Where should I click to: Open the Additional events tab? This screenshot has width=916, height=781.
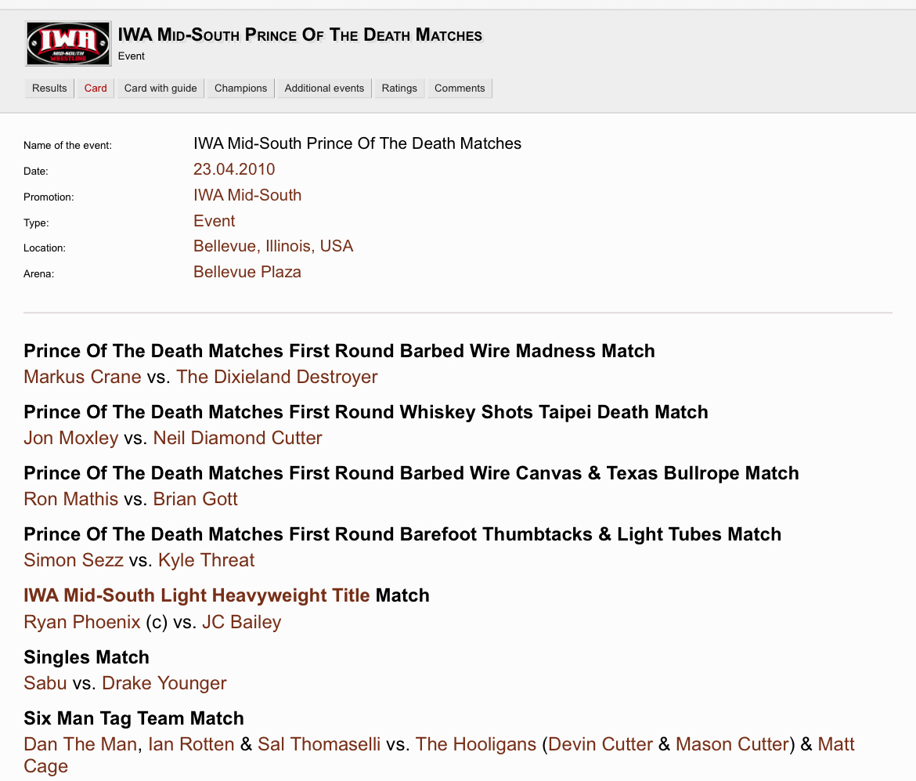click(324, 89)
